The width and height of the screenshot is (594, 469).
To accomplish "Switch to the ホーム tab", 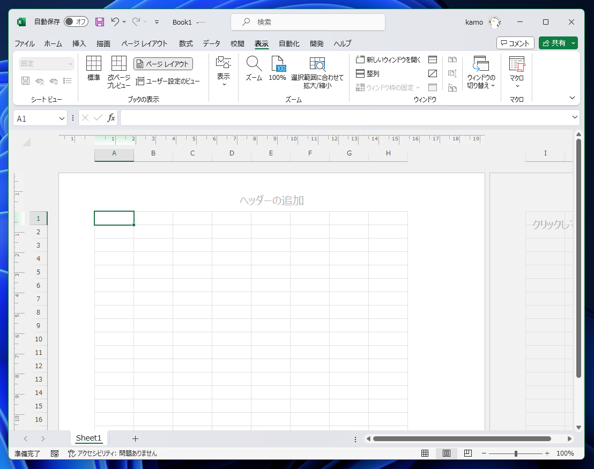I will tap(53, 43).
